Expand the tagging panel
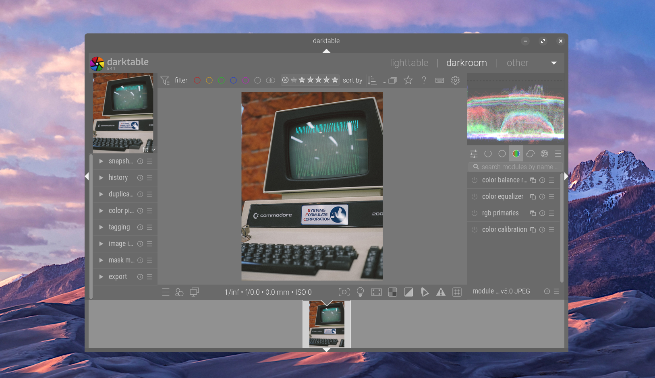This screenshot has width=655, height=378. tap(101, 227)
